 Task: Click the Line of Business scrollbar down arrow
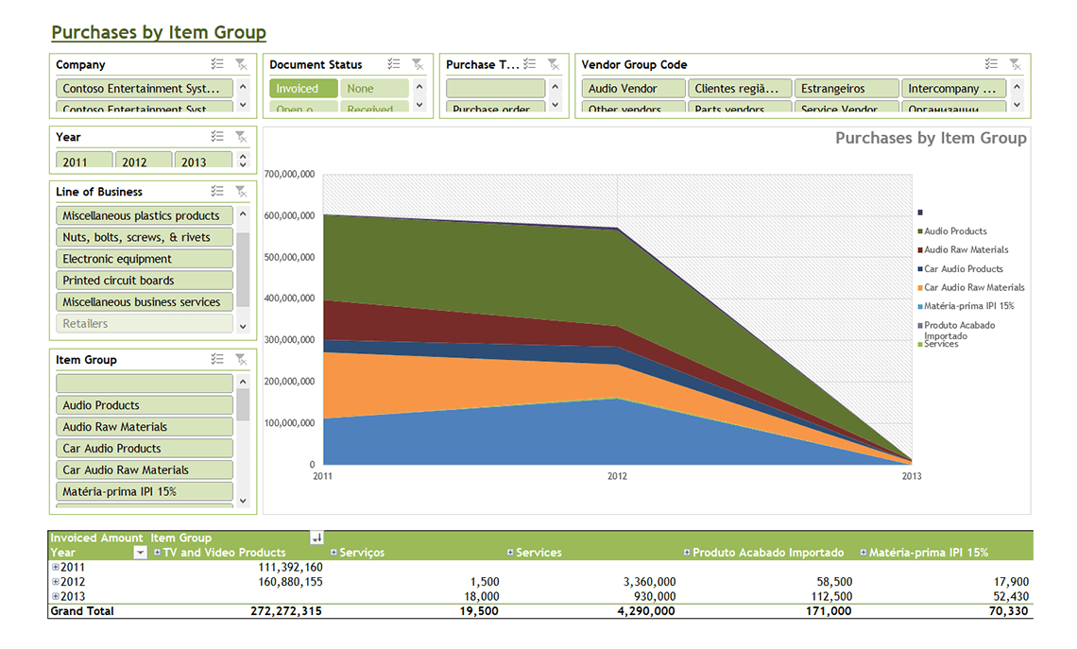tap(243, 327)
